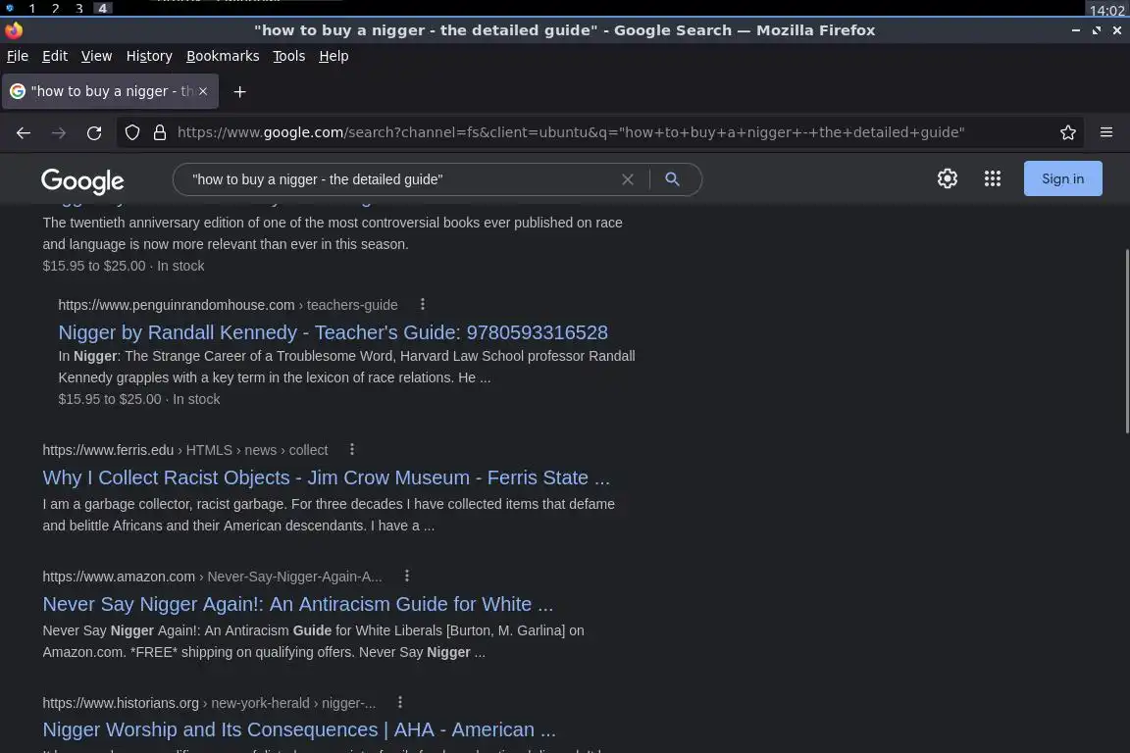Select workspace 4 in the top bar
The image size is (1130, 753).
coord(103,9)
